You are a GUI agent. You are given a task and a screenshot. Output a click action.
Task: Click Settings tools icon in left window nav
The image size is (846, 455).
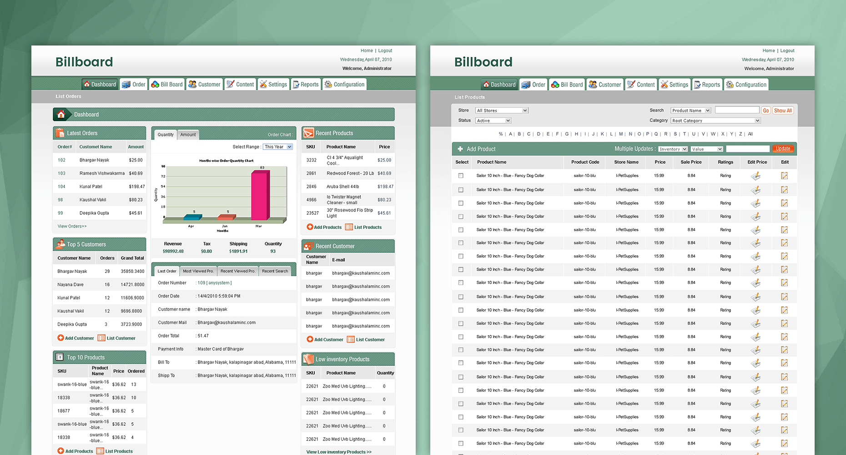(263, 84)
